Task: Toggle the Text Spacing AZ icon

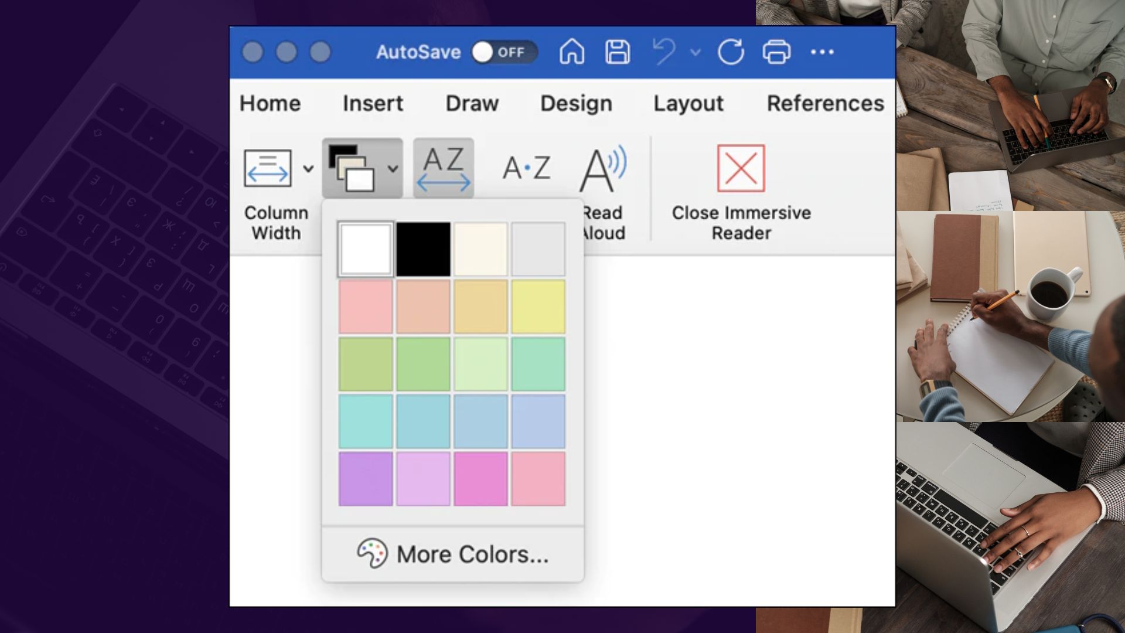Action: pyautogui.click(x=444, y=168)
